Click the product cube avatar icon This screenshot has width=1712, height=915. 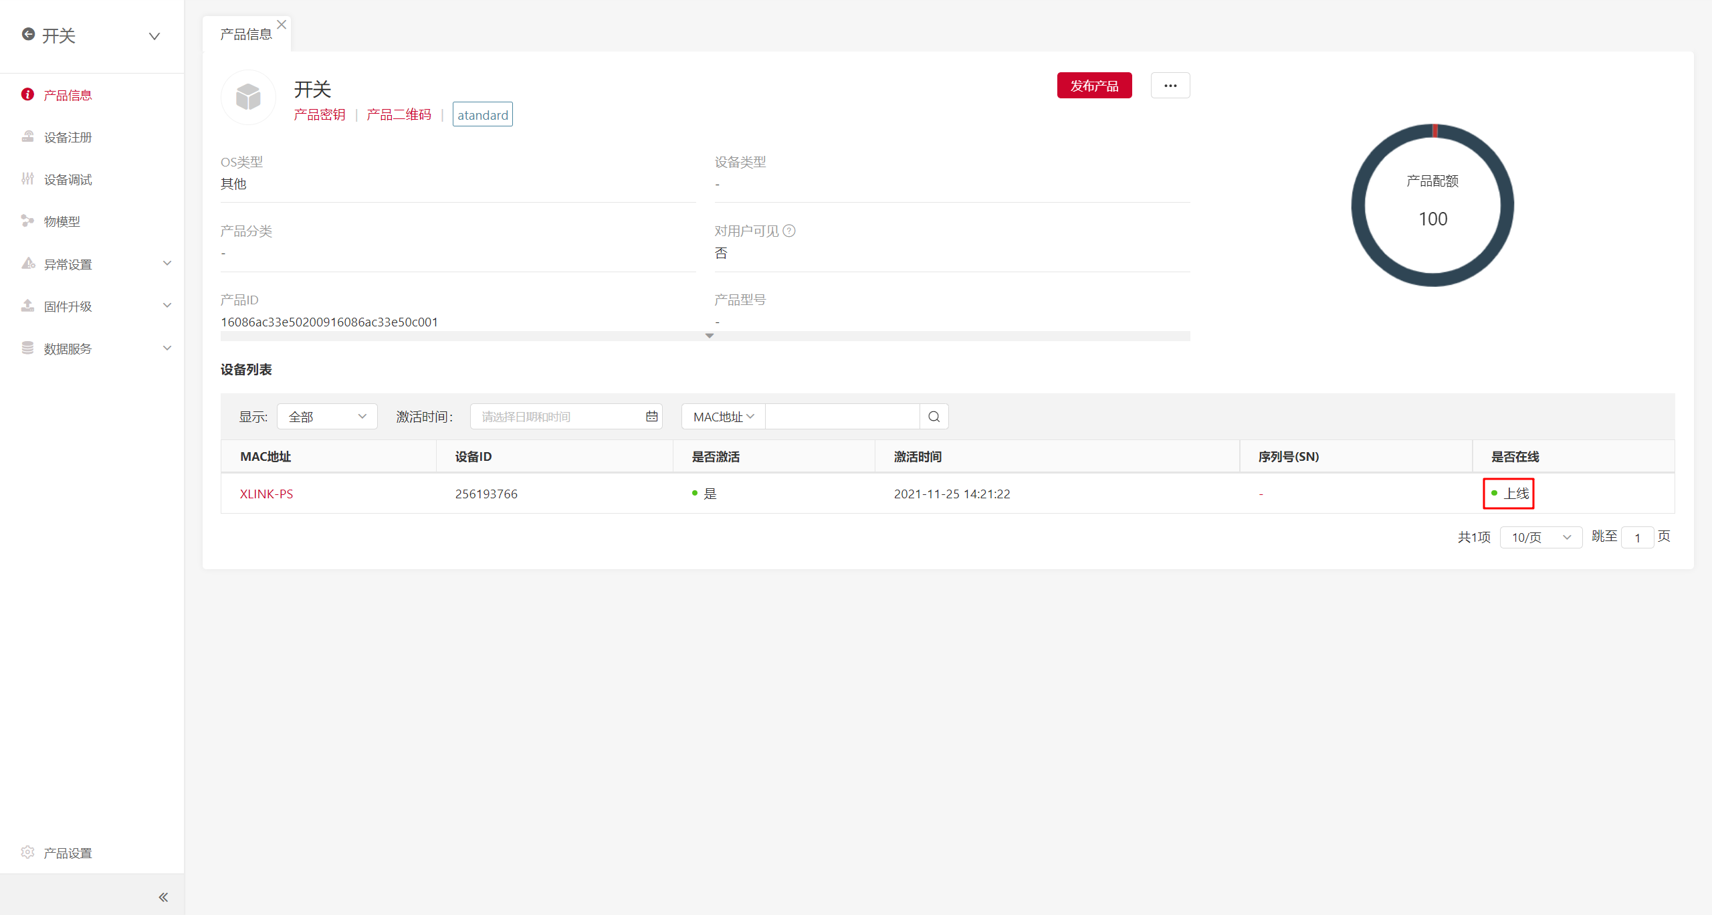coord(248,98)
